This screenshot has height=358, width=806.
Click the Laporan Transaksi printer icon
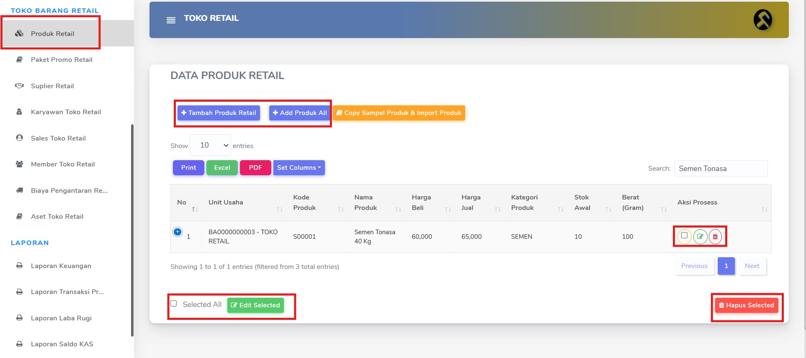click(19, 292)
